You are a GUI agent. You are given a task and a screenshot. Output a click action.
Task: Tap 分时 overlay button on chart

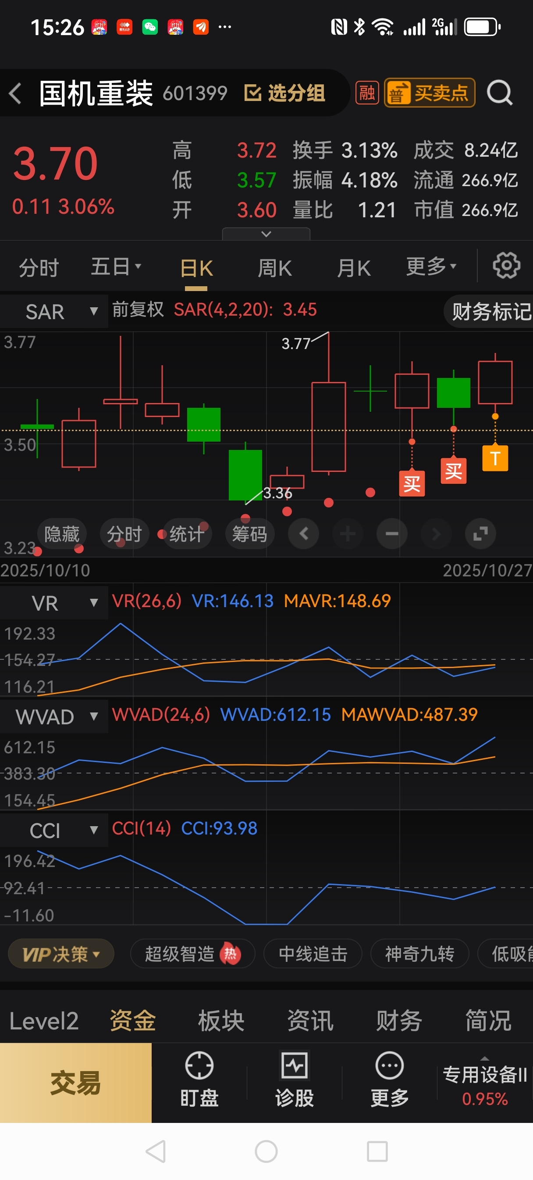point(124,534)
